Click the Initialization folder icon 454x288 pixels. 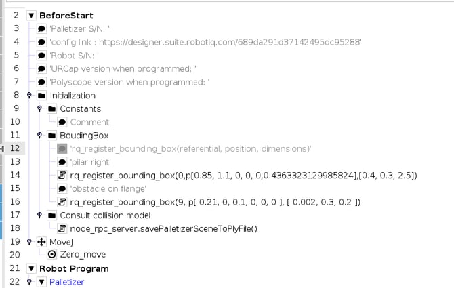pyautogui.click(x=41, y=96)
